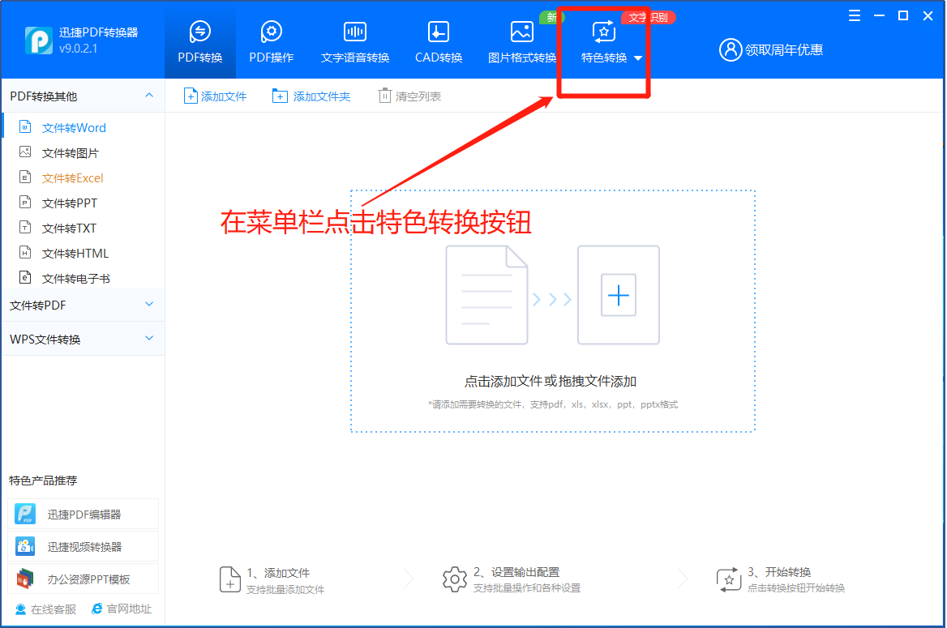Screen dimensions: 947x628
Task: Select 文件转TXT in the sidebar
Action: 69,229
